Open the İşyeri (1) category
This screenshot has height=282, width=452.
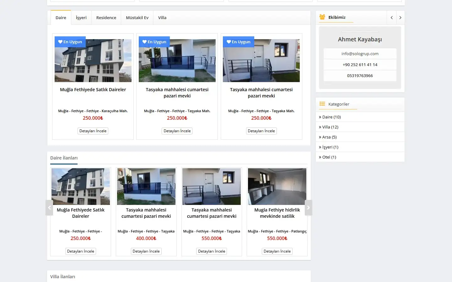tap(330, 147)
